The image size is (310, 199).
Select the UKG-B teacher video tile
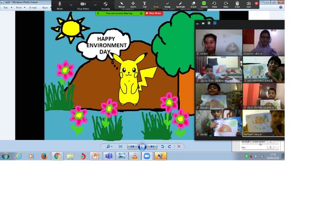click(264, 43)
